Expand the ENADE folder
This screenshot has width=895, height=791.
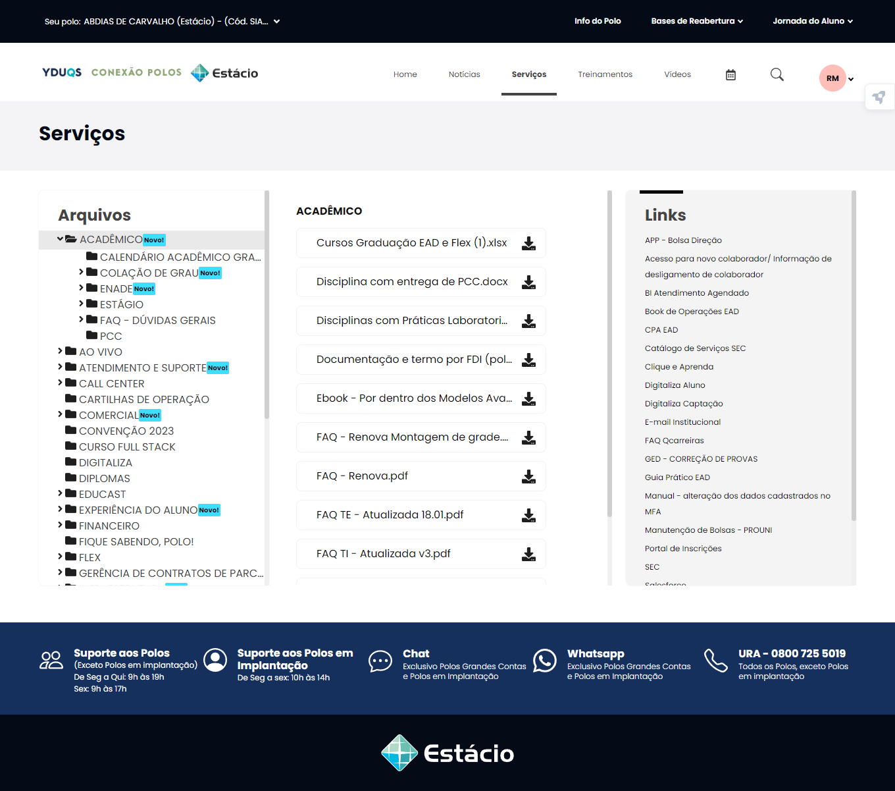[x=81, y=288]
